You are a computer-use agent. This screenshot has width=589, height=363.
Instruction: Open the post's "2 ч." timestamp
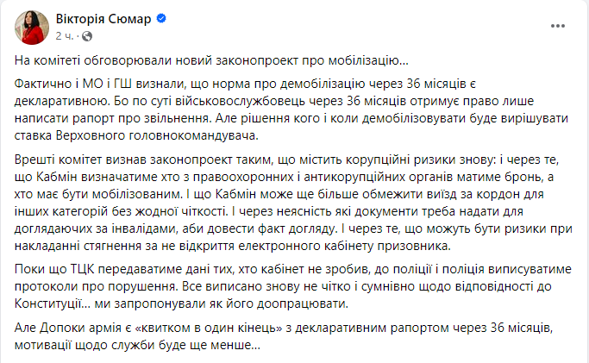click(x=63, y=36)
